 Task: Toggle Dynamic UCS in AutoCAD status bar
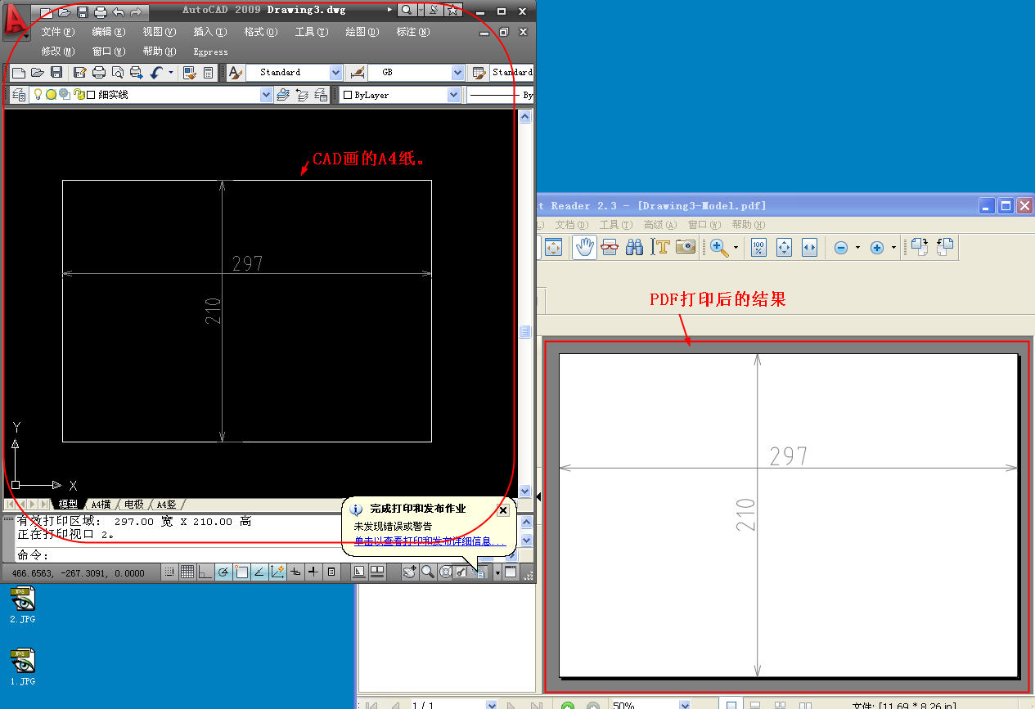pyautogui.click(x=277, y=572)
